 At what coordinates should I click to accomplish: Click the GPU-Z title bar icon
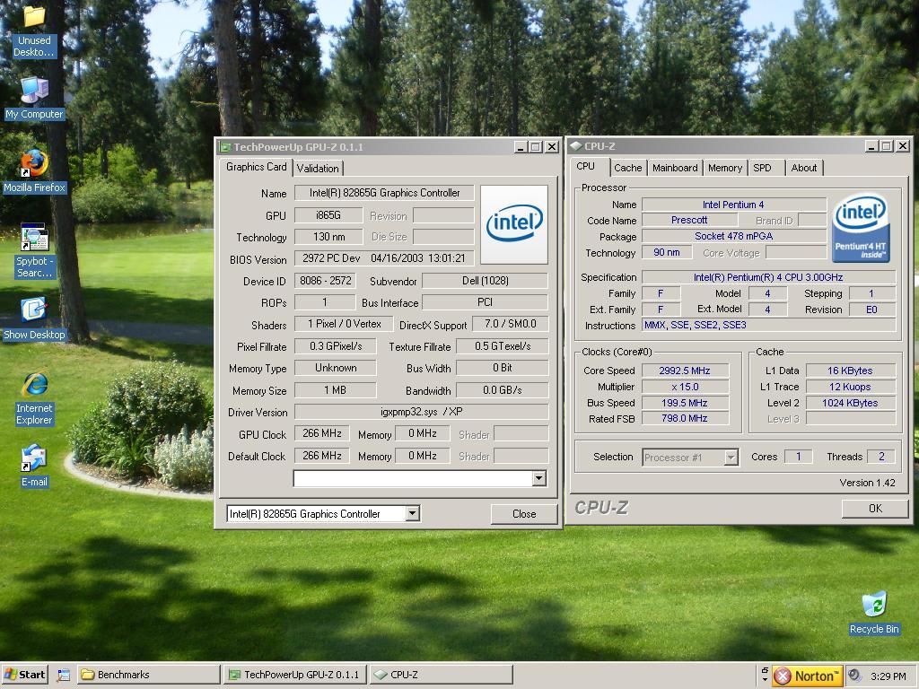pyautogui.click(x=225, y=147)
